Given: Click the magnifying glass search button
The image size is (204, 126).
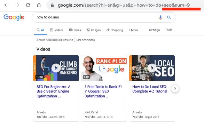Looking at the screenshot, I should pos(169,17).
